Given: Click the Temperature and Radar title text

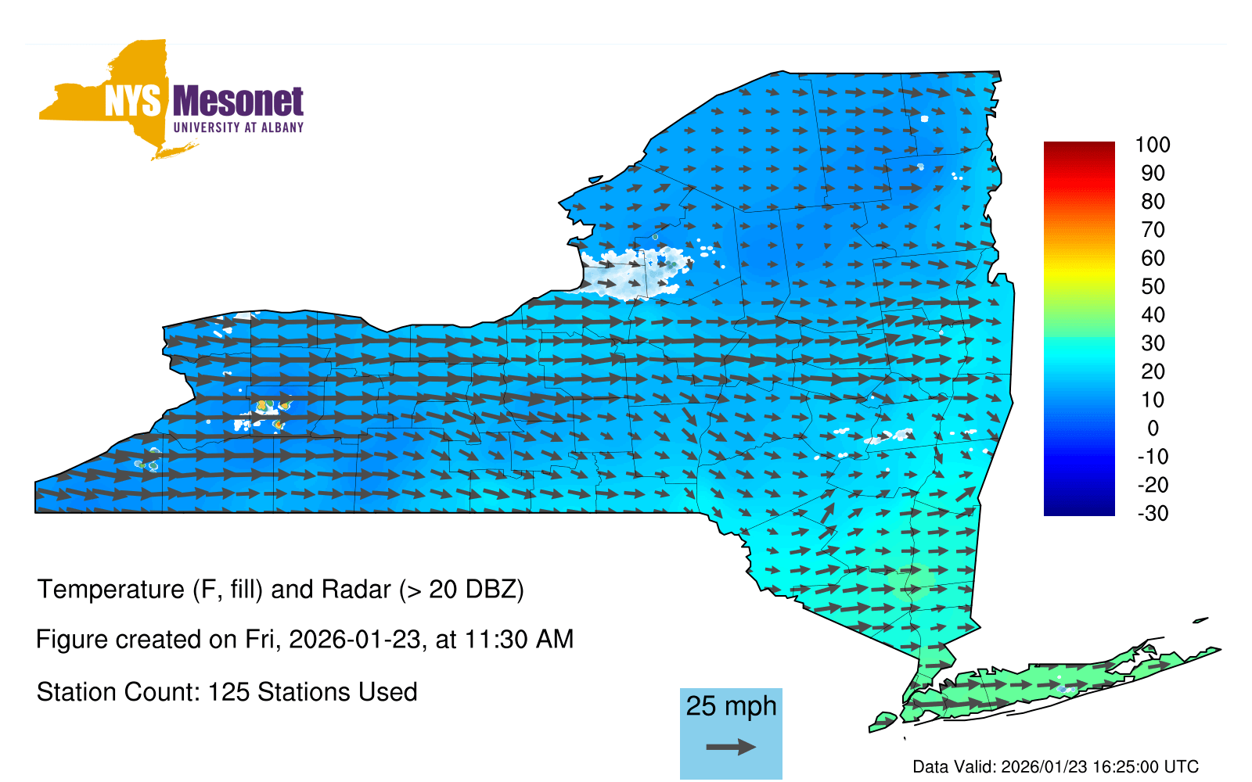Looking at the screenshot, I should click(280, 589).
